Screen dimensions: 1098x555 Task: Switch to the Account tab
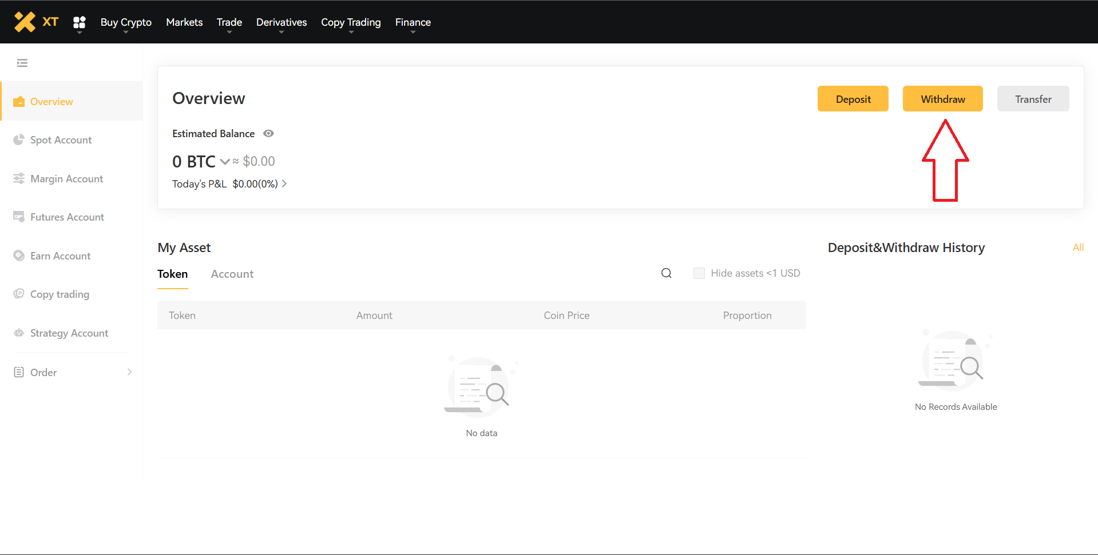[232, 274]
